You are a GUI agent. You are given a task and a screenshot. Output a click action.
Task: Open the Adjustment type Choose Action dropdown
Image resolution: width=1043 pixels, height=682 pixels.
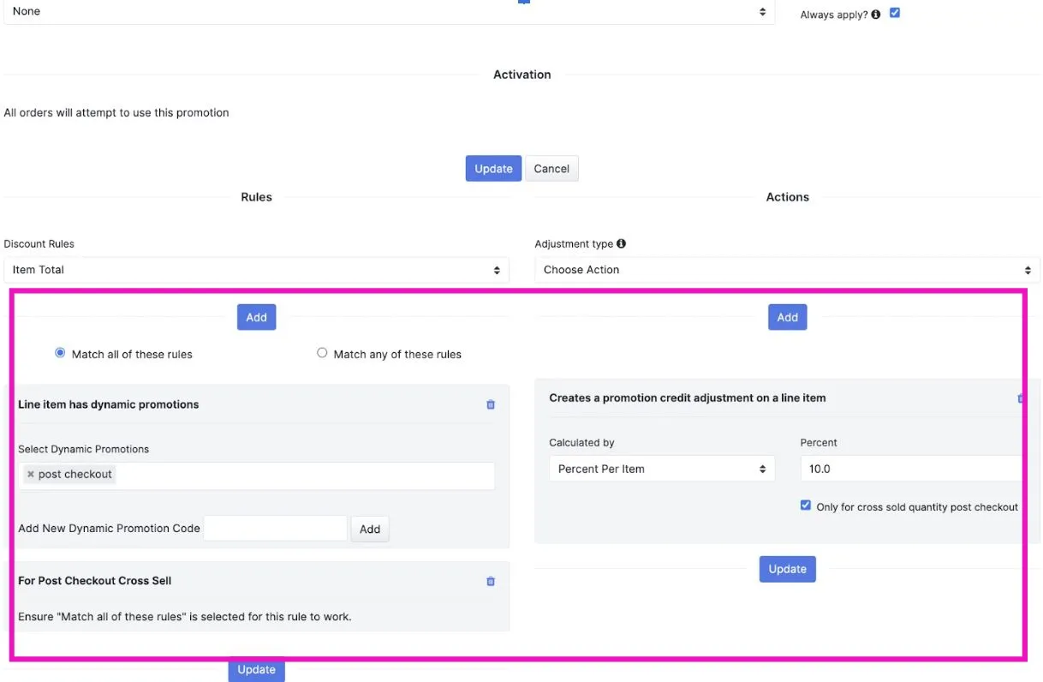pos(787,270)
